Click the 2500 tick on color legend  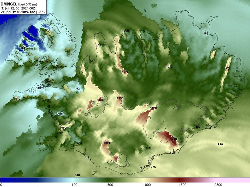[x=218, y=185]
